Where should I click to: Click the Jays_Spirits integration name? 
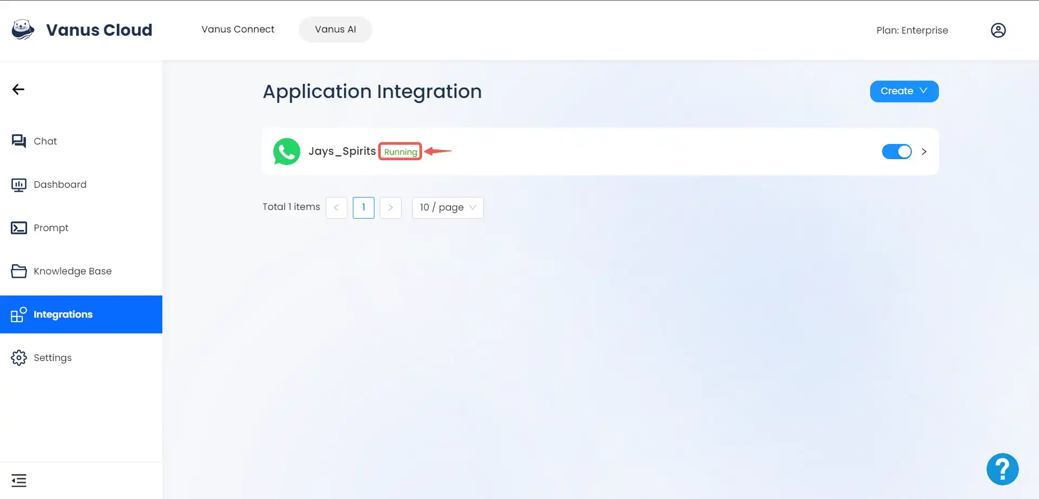pos(342,151)
